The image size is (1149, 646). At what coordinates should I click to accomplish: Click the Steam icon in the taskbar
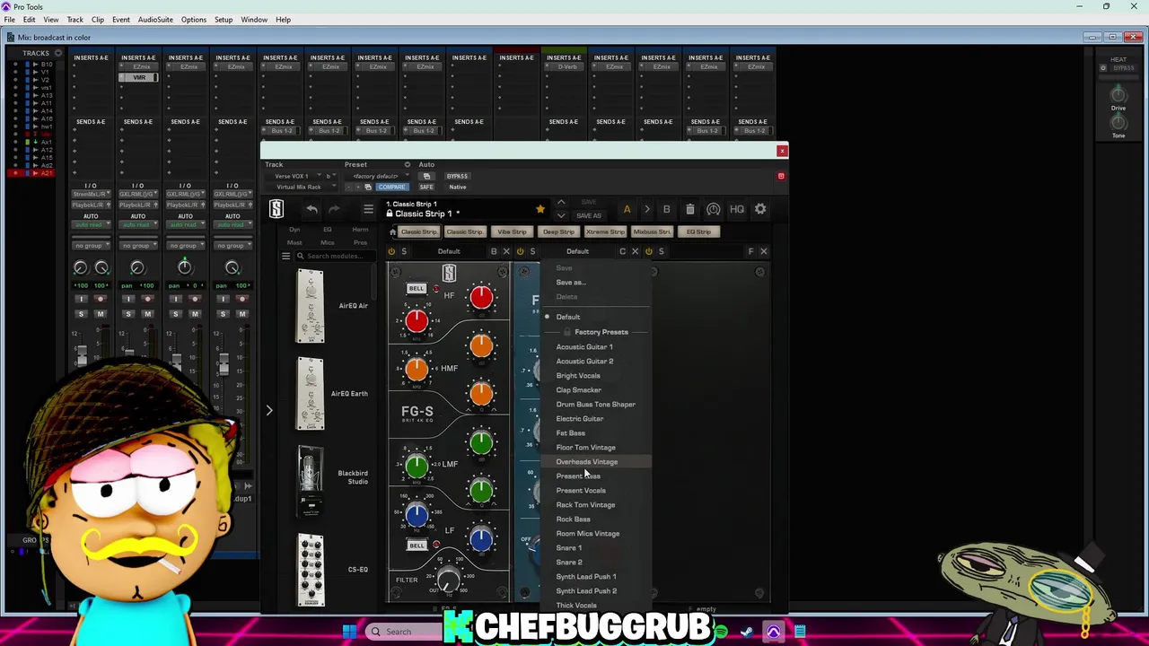(747, 632)
